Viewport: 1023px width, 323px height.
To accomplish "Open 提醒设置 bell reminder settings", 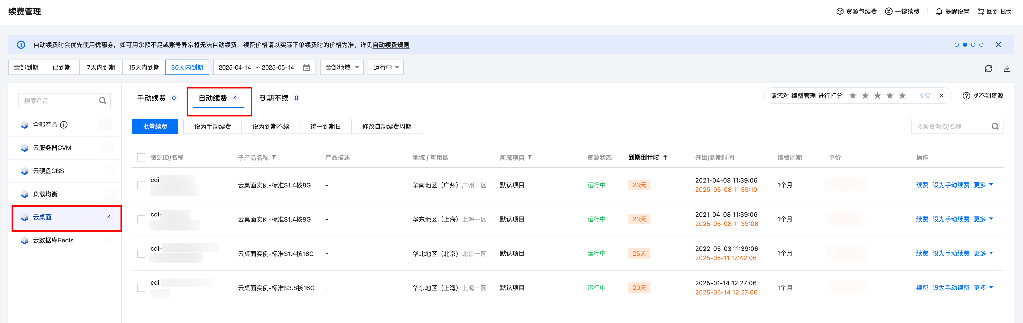I will pyautogui.click(x=952, y=12).
